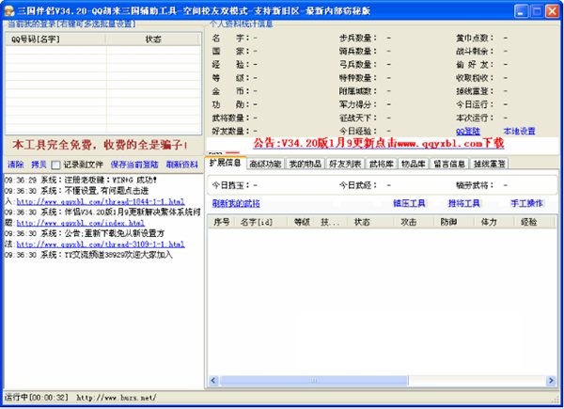Click the right arrow of horizontal scrollbar
The width and height of the screenshot is (564, 409).
(x=551, y=381)
